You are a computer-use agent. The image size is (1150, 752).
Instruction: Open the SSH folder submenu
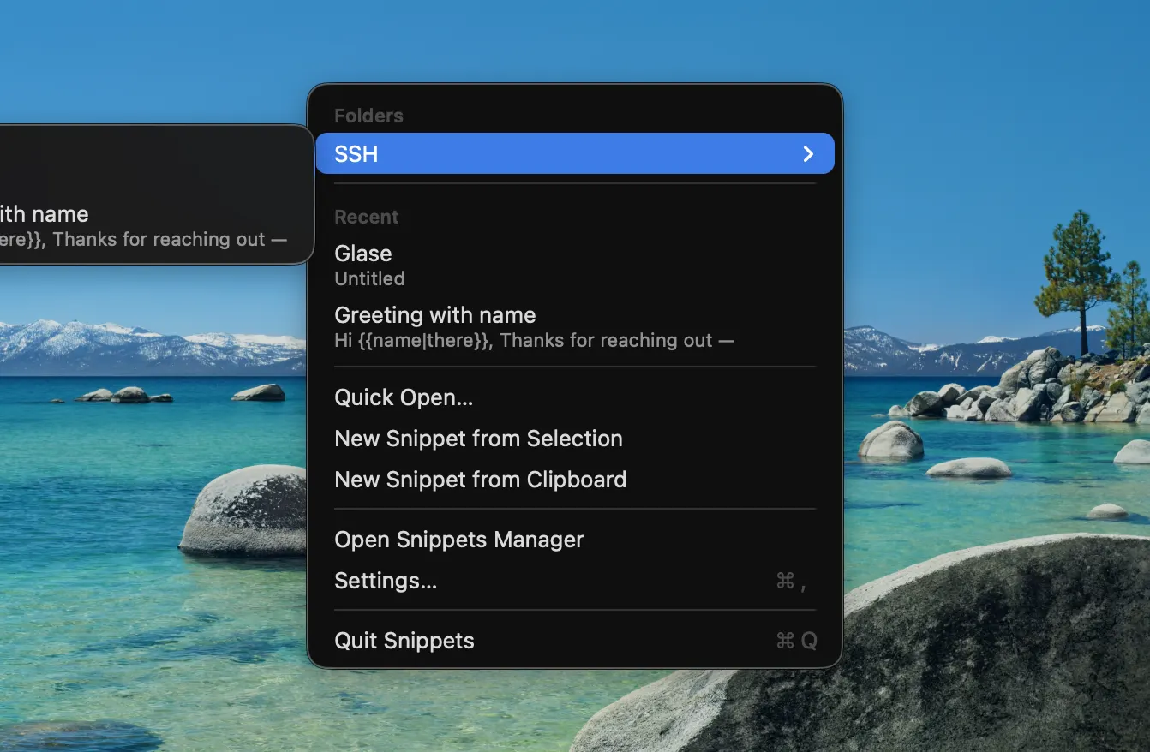tap(574, 154)
